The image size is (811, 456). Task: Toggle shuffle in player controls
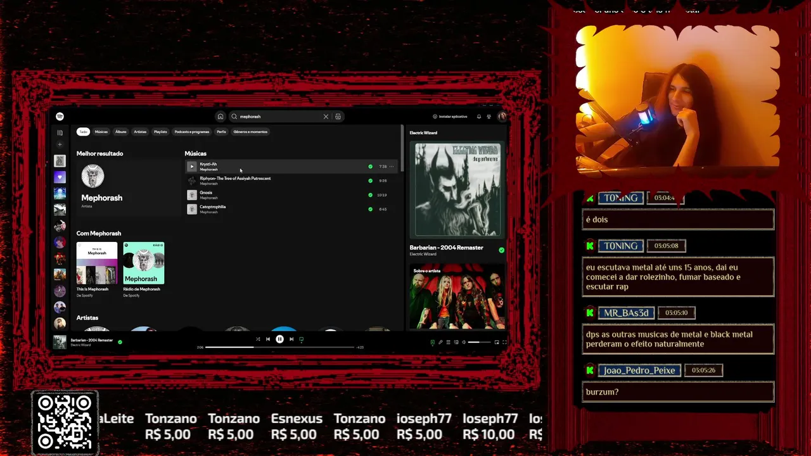tap(258, 339)
